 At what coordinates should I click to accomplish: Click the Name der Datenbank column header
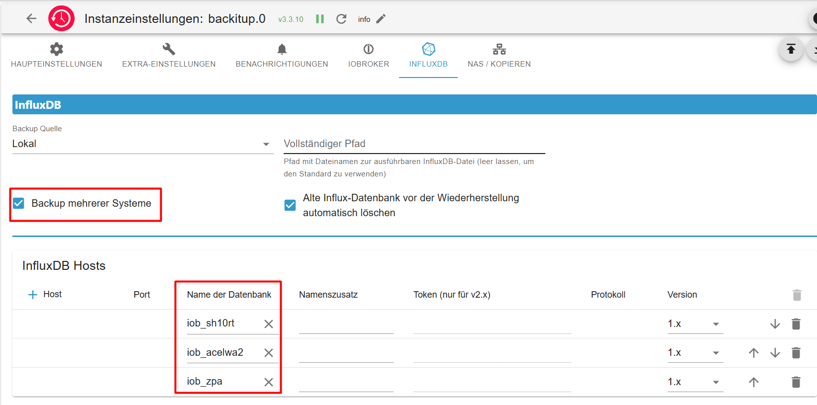(229, 295)
